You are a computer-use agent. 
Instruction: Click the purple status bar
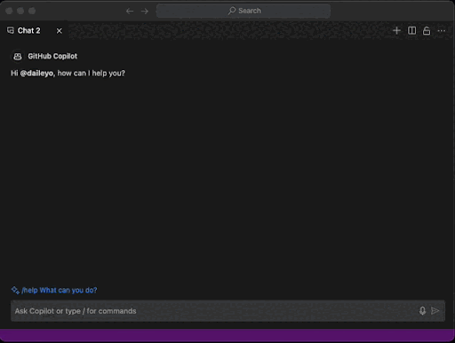(227, 335)
